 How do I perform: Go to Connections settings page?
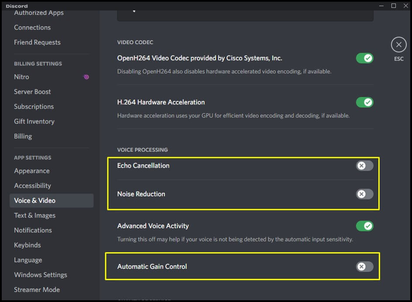coord(32,27)
